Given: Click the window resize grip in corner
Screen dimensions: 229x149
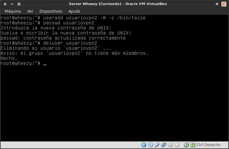Looking at the screenshot, I should pos(226,146).
